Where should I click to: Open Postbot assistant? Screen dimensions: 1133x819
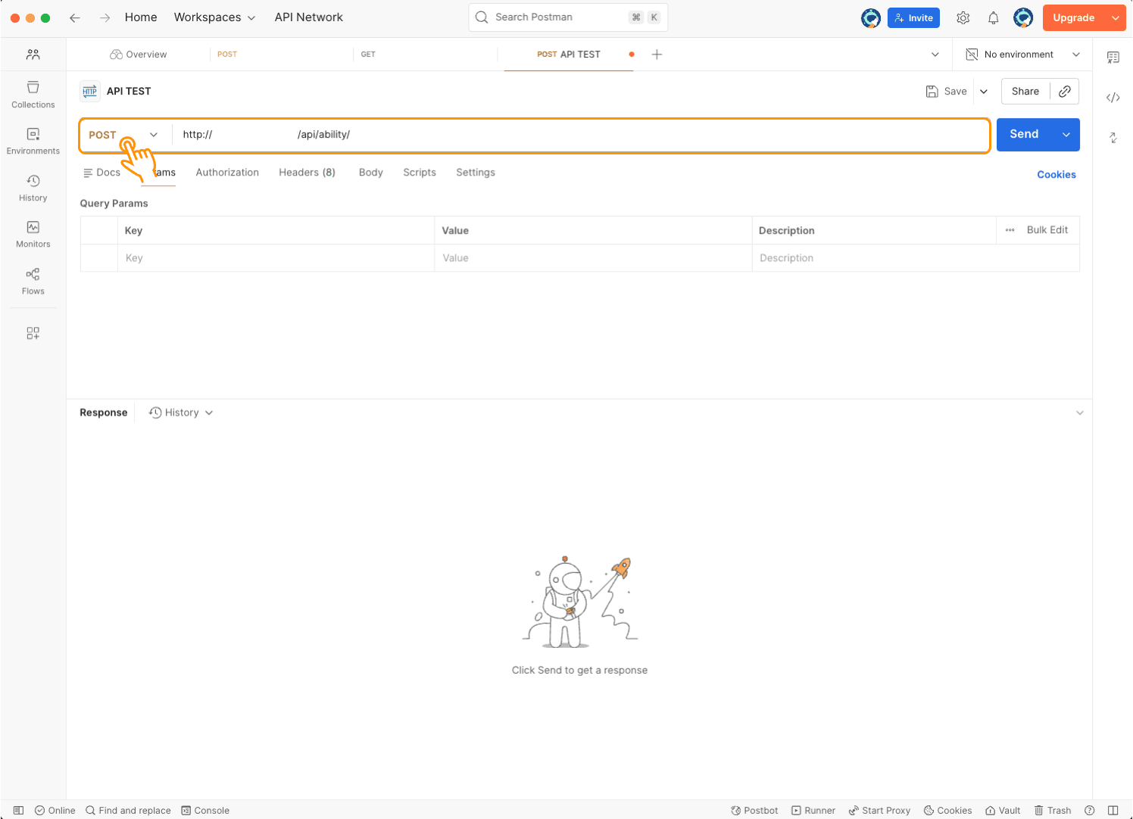754,810
